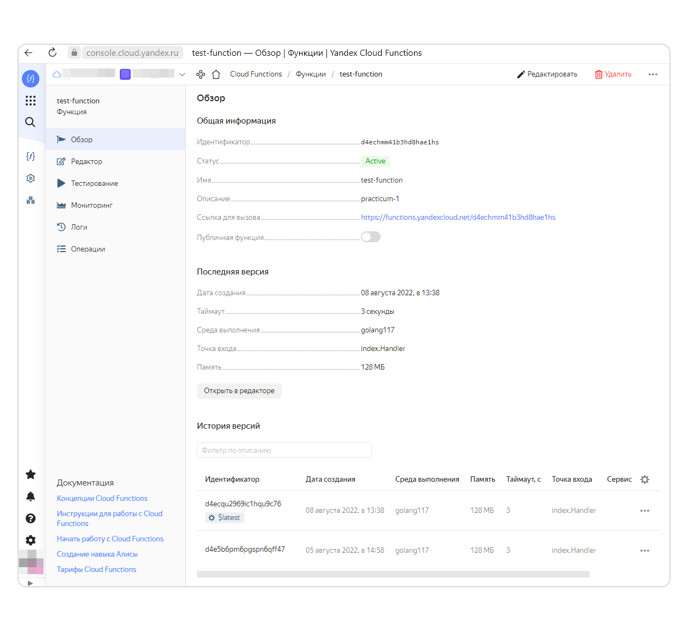Select Логи in the sidebar

click(115, 227)
